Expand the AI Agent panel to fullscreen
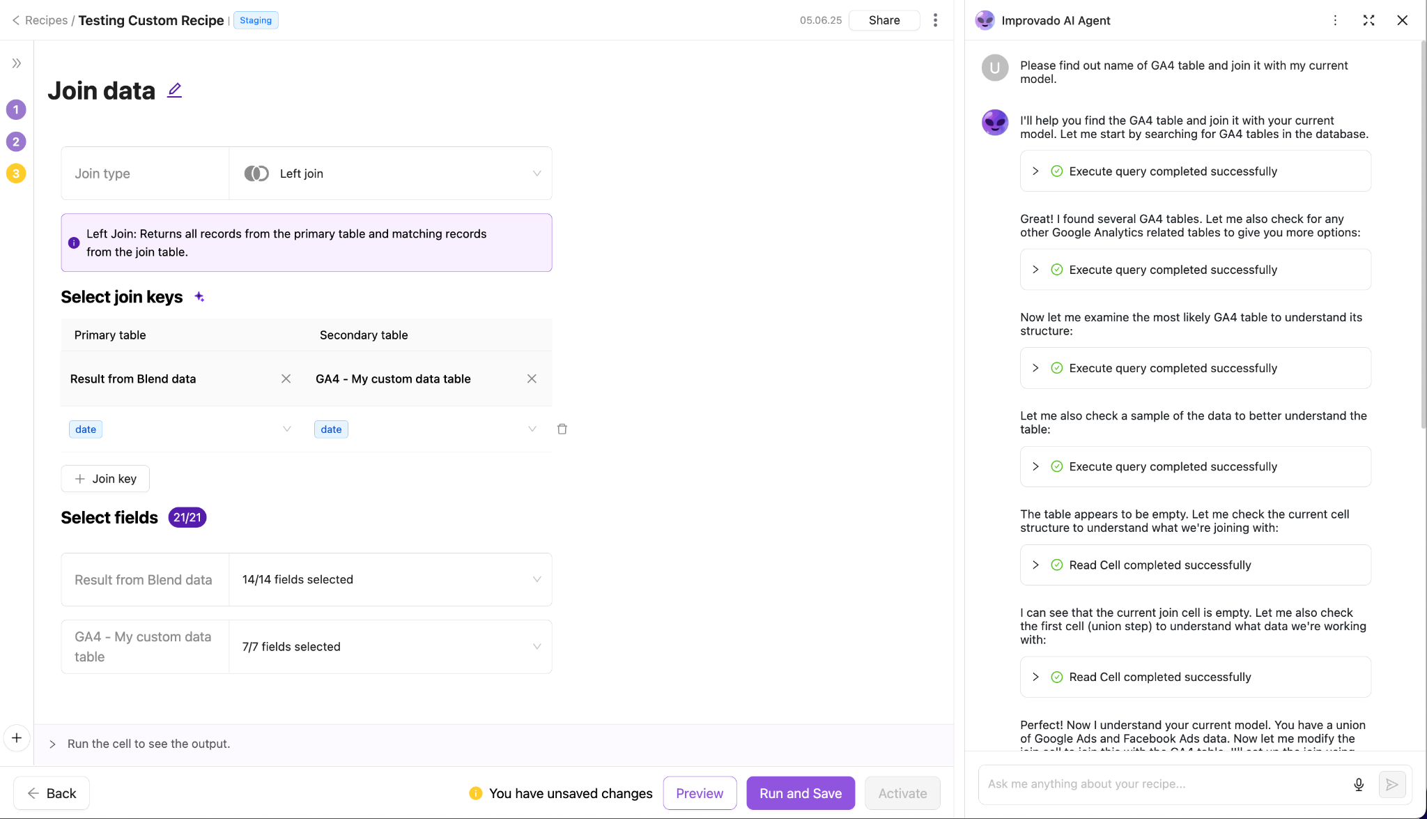This screenshot has width=1427, height=819. (x=1368, y=20)
